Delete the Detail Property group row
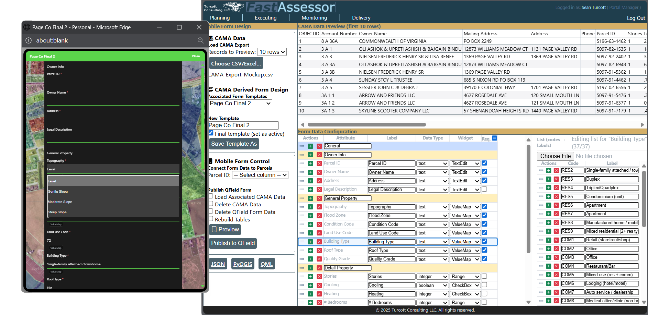The height and width of the screenshot is (315, 648). tap(319, 268)
